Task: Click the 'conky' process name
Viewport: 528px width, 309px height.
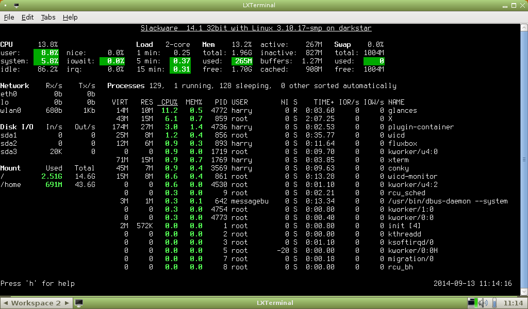Action: (x=399, y=168)
